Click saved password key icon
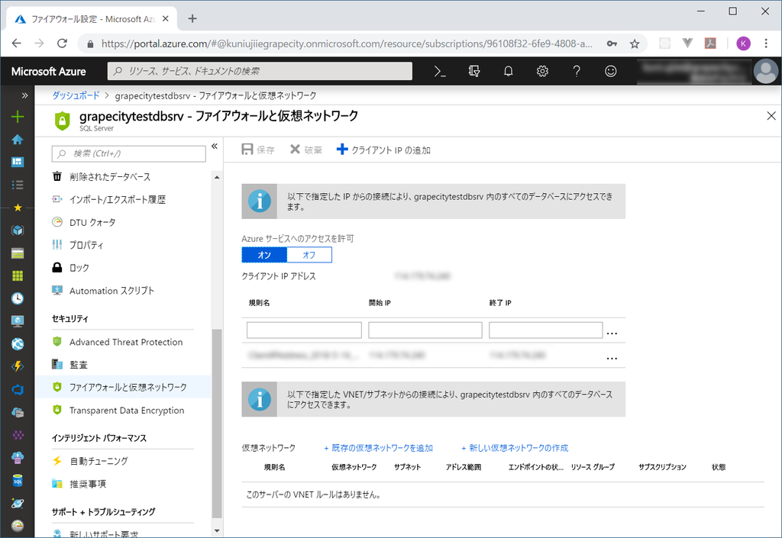782x538 pixels. coord(612,43)
